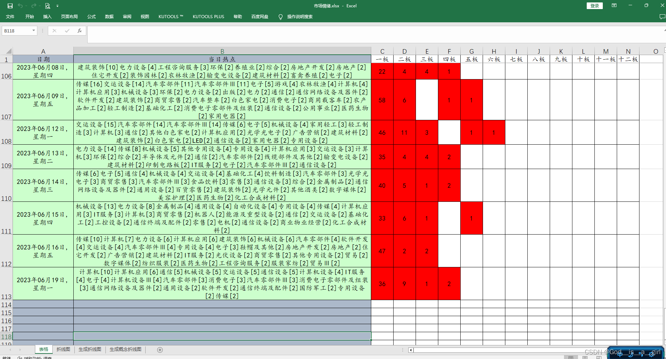Click the 一板 column heading cell
The height and width of the screenshot is (359, 666).
(382, 59)
